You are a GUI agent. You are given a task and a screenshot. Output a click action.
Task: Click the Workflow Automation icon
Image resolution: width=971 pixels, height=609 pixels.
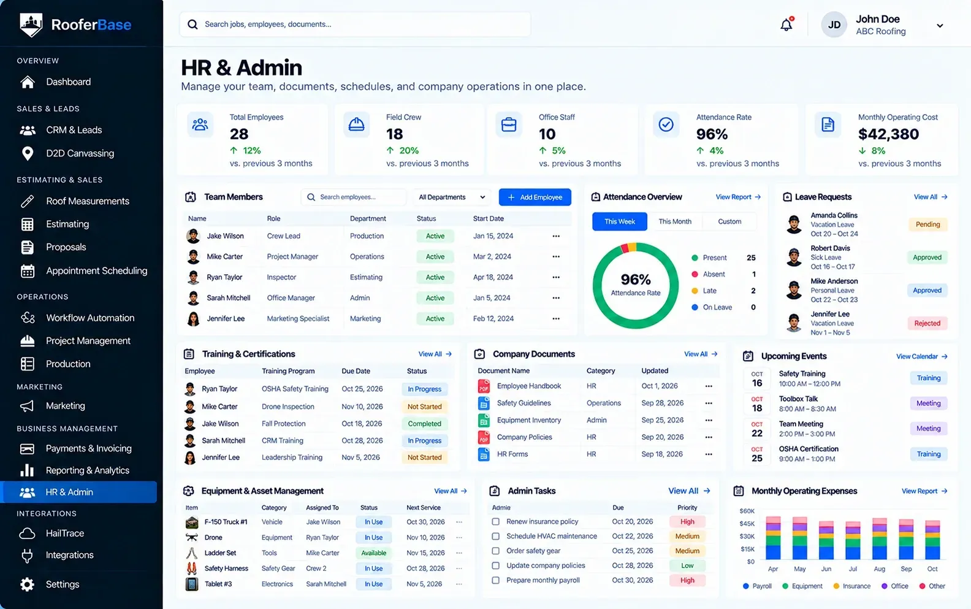[x=28, y=318]
